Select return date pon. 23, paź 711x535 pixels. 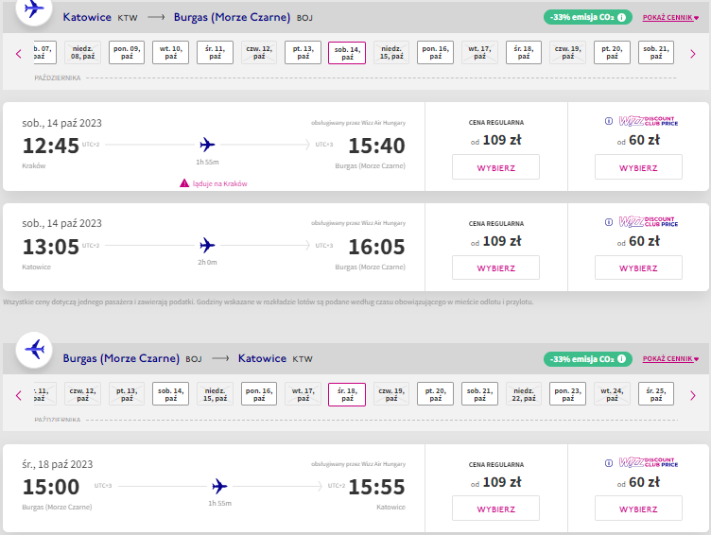pyautogui.click(x=567, y=393)
